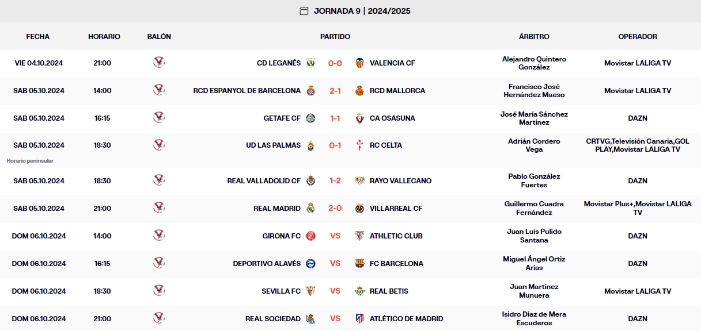Select the Real Madrid crest
The width and height of the screenshot is (701, 331).
(x=311, y=208)
